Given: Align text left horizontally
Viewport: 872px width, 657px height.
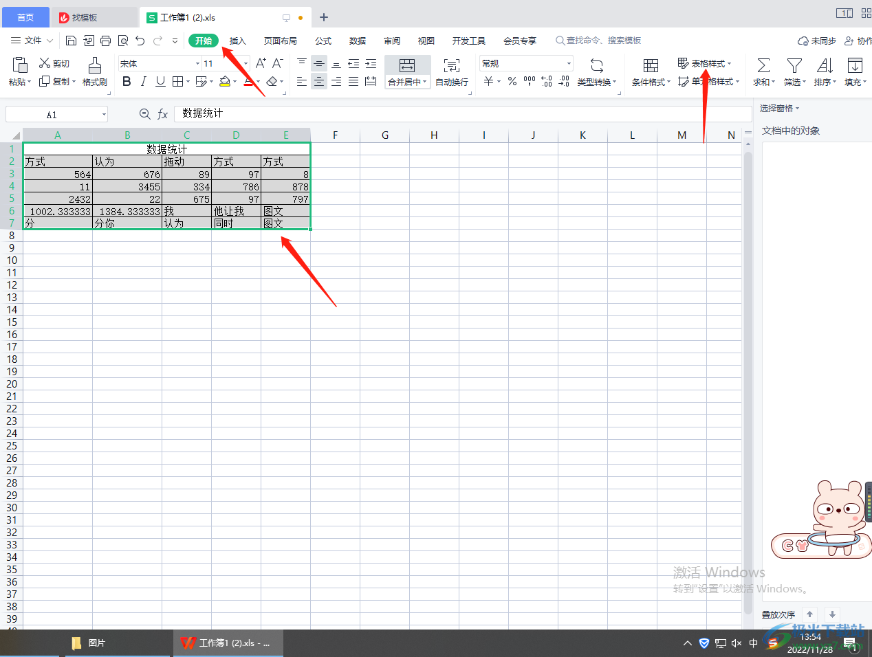Looking at the screenshot, I should point(302,81).
